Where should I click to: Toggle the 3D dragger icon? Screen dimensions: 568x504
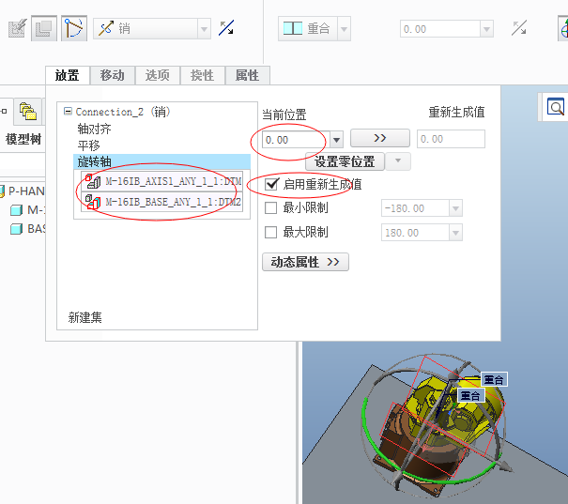pyautogui.click(x=74, y=28)
